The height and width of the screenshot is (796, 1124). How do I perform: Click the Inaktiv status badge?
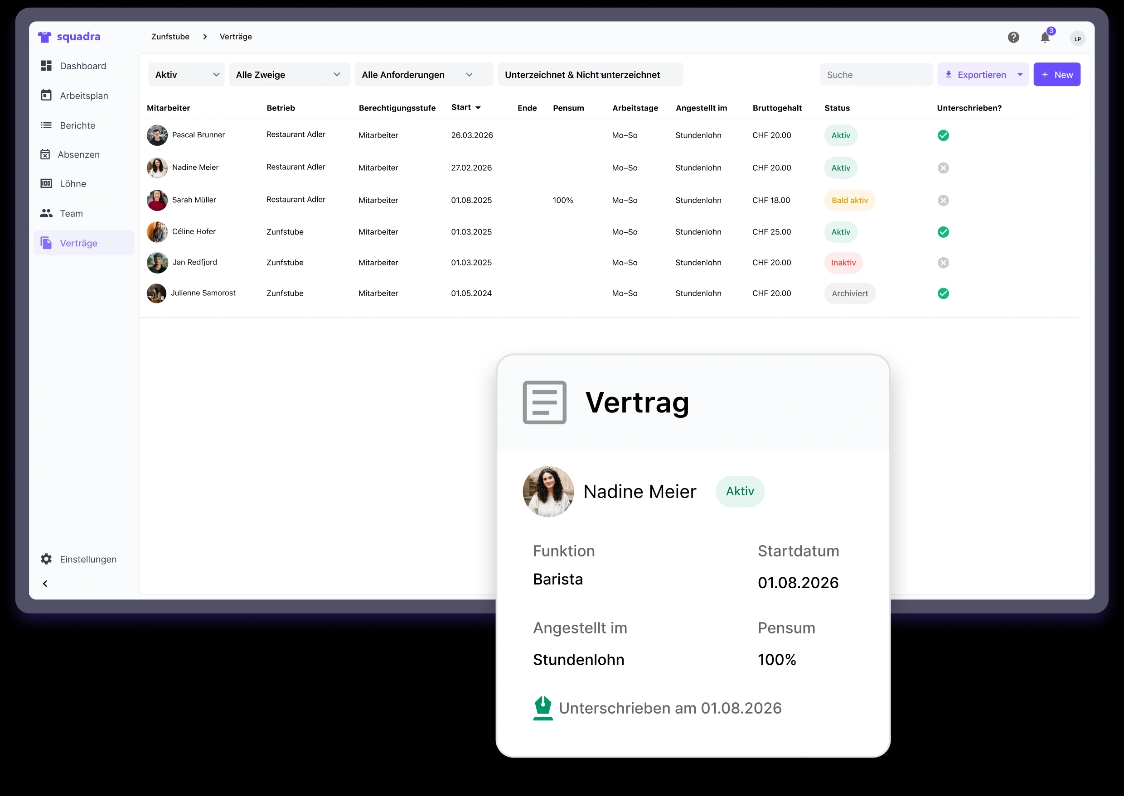pos(843,262)
